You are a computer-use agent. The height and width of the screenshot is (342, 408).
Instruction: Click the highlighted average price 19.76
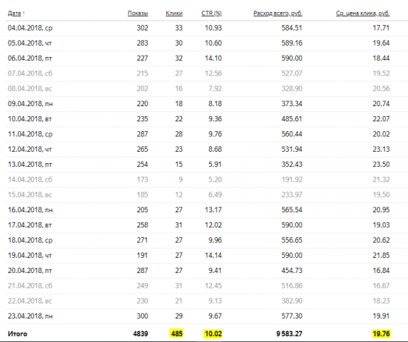coord(381,333)
